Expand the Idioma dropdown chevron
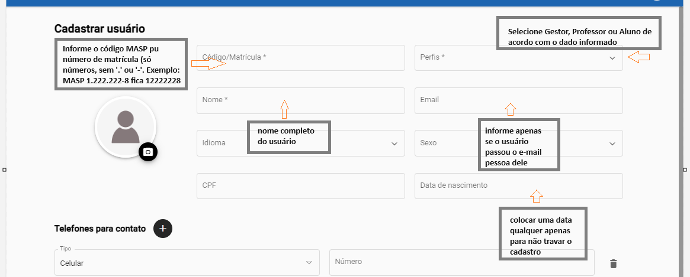Image resolution: width=690 pixels, height=277 pixels. pyautogui.click(x=394, y=144)
